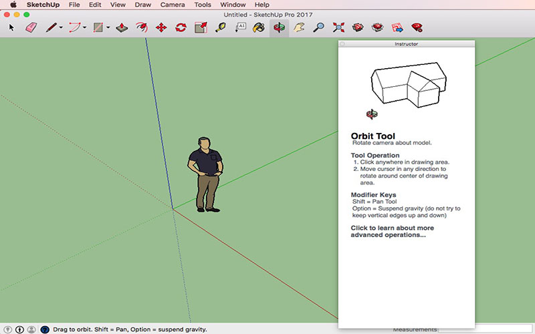Image resolution: width=535 pixels, height=334 pixels.
Task: Open the Shape tool dropdown arrow
Action: pyautogui.click(x=108, y=27)
